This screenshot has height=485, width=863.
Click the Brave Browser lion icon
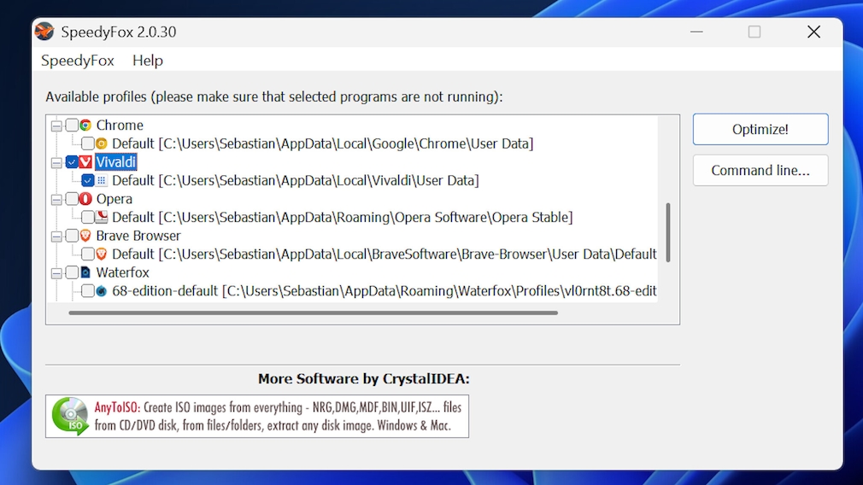coord(85,236)
